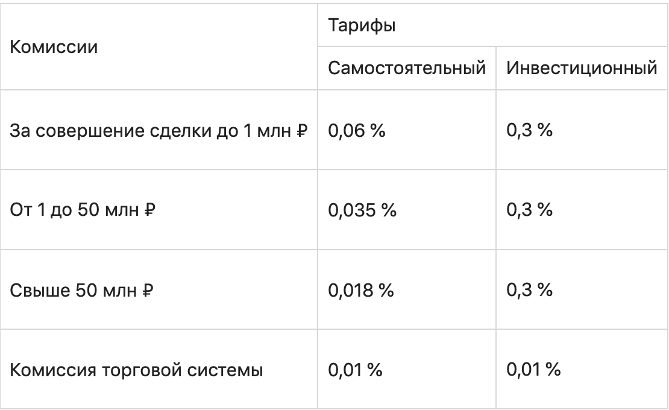
Task: Select the "Инвестиционный" tariff column header
Action: tap(582, 68)
